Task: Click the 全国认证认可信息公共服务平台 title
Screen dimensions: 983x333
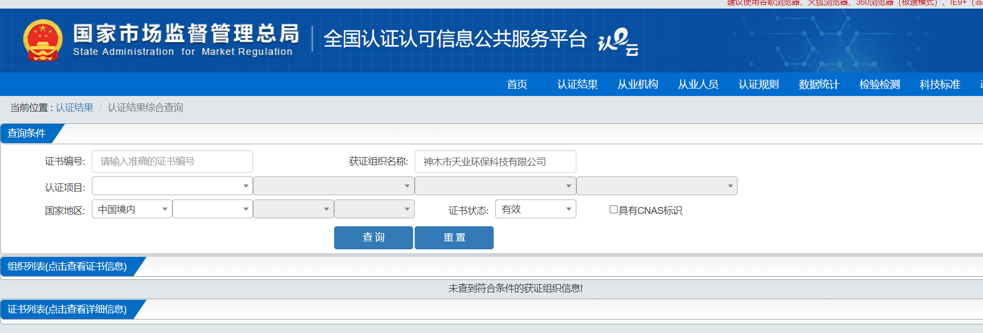Action: click(455, 39)
